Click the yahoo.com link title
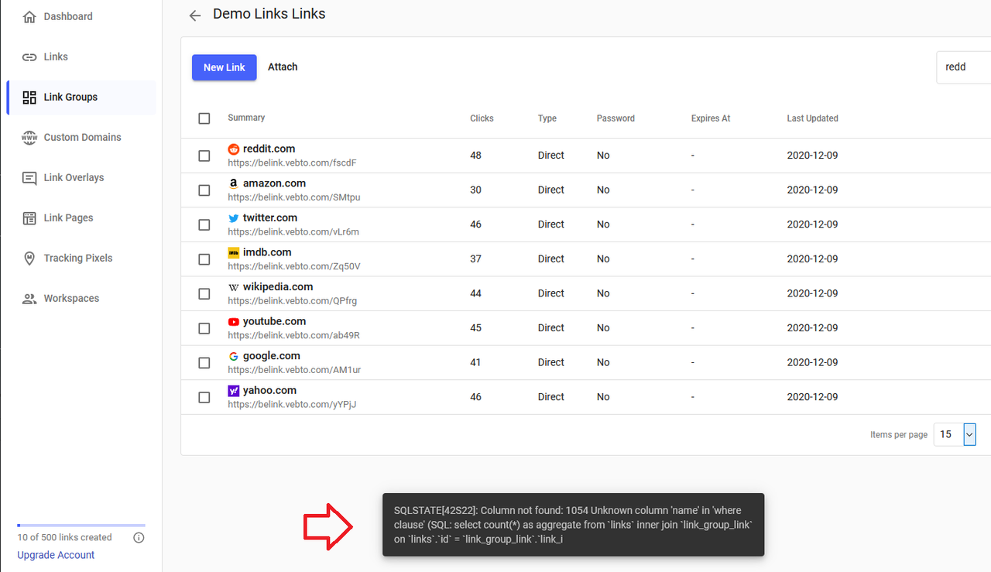Screen dimensions: 991x572 269,391
